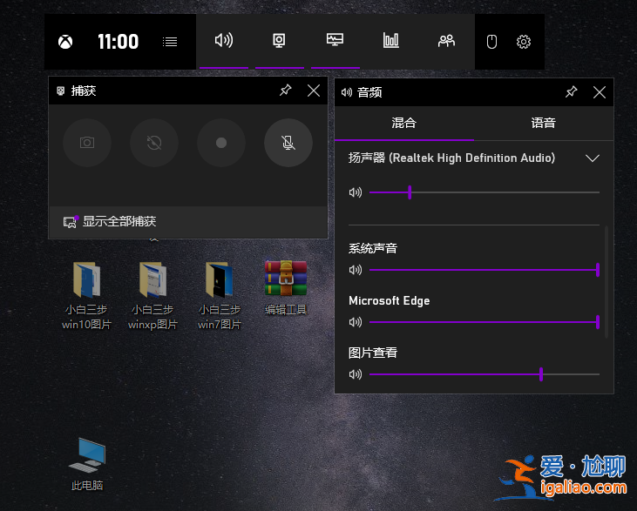
Task: Start recording with the record button
Action: point(221,143)
